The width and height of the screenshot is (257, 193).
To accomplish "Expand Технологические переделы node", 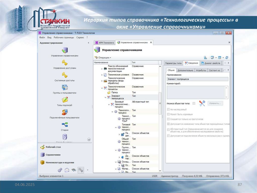I will click(x=102, y=81).
